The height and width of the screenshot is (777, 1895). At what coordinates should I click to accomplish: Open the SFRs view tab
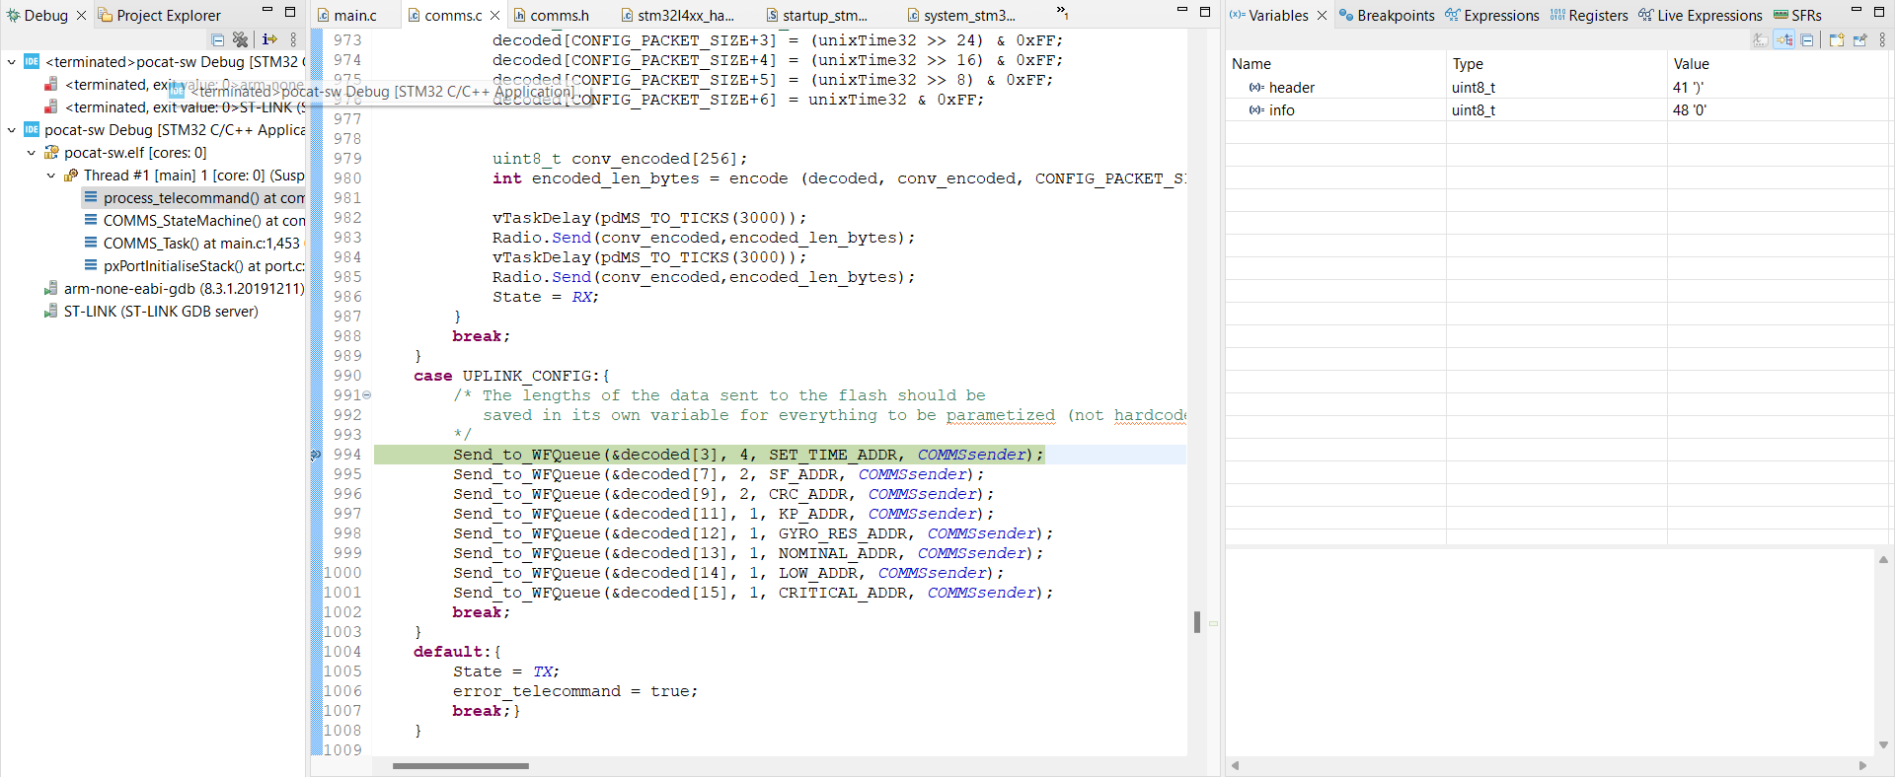tap(1798, 16)
